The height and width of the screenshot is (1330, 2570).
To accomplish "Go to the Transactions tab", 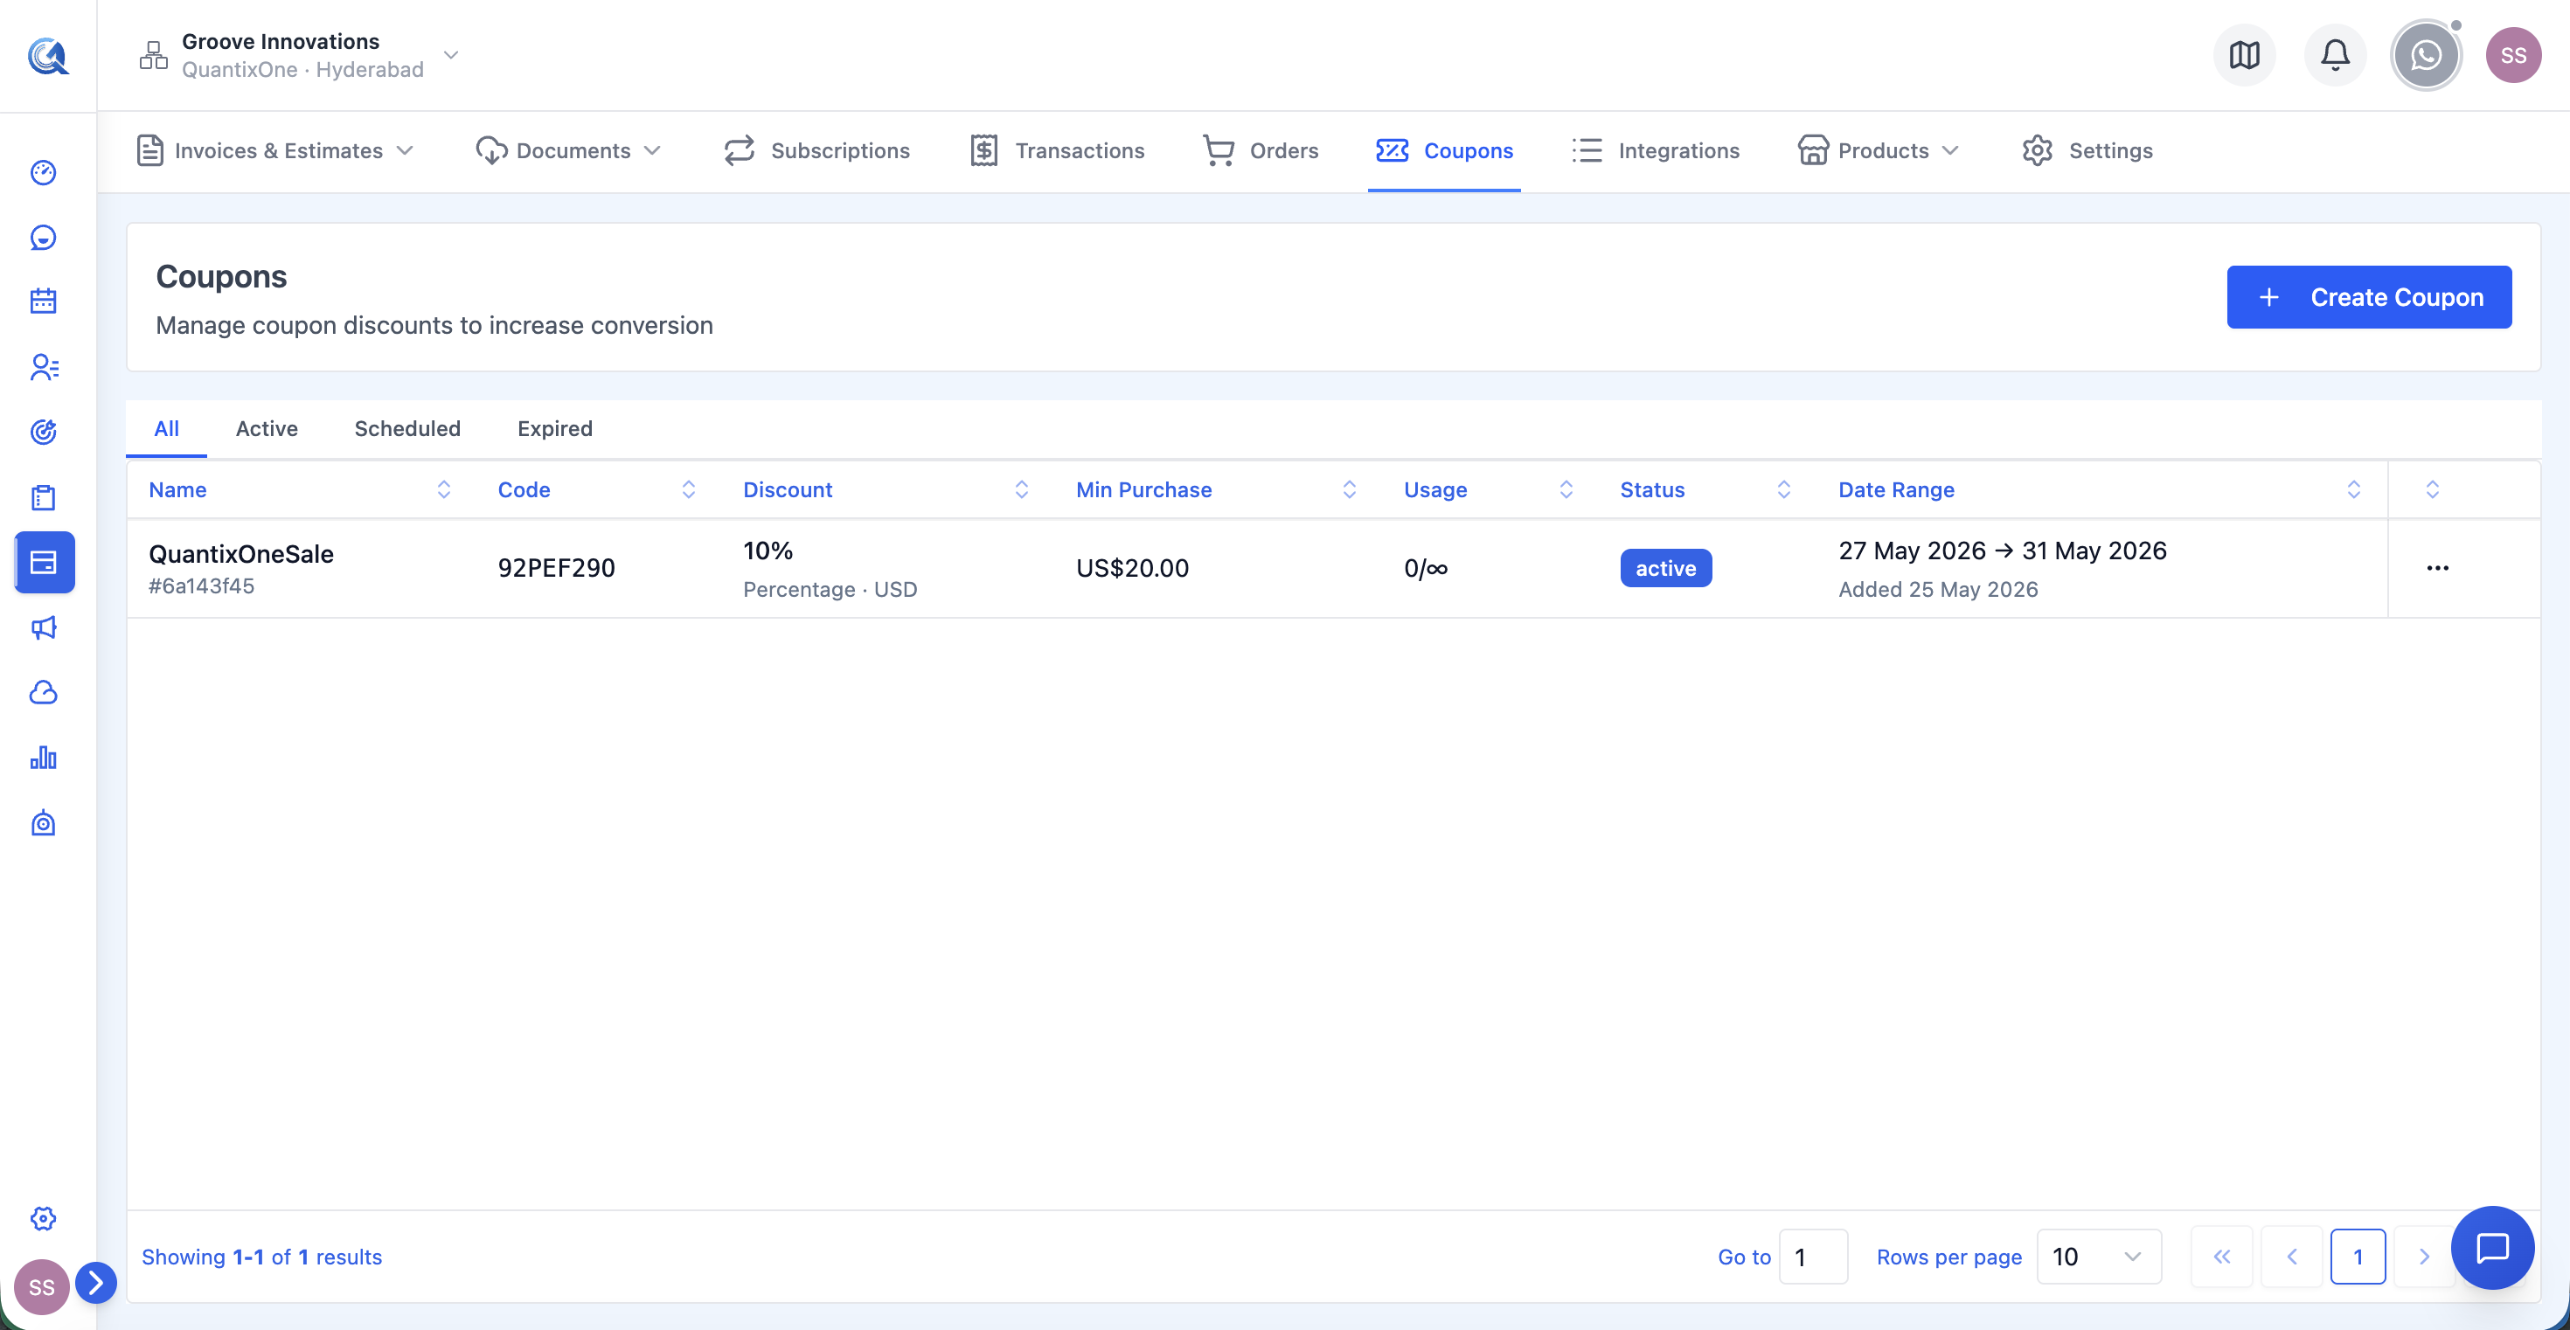I will tap(1058, 150).
